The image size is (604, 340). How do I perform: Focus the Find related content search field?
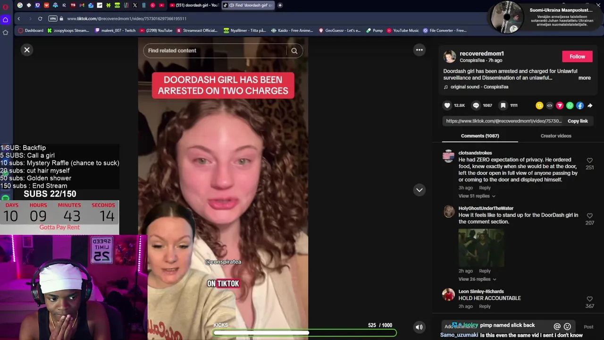[215, 51]
